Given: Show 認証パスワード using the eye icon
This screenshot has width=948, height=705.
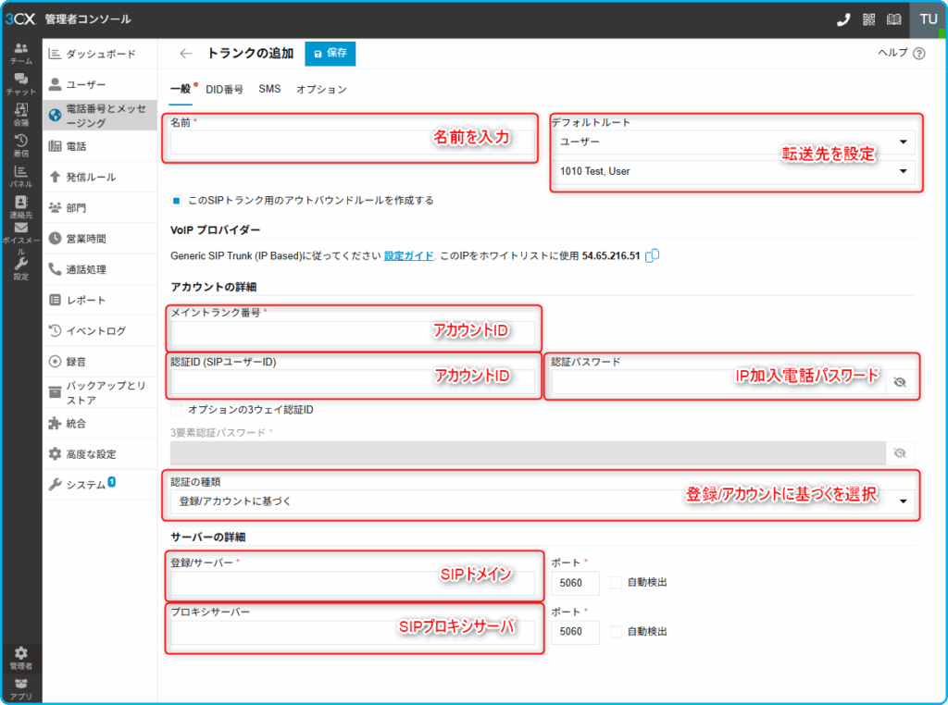Looking at the screenshot, I should pos(899,382).
